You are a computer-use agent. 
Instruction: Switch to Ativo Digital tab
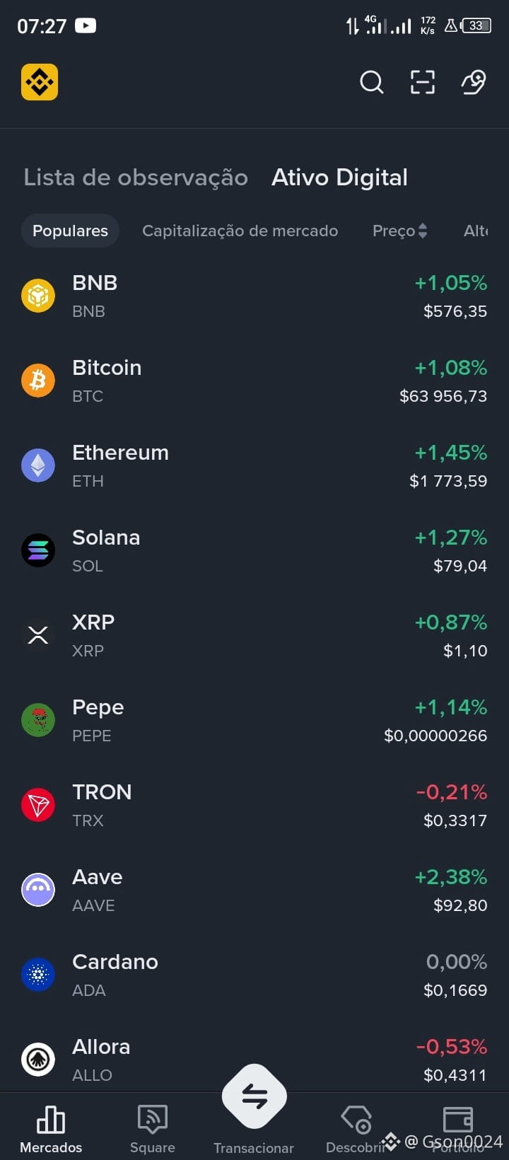point(339,177)
